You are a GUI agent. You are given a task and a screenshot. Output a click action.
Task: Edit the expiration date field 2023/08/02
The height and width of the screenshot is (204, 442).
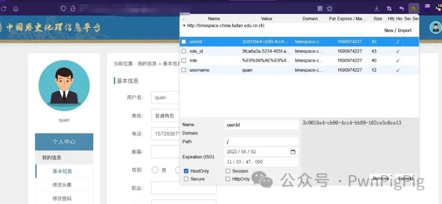(x=261, y=152)
